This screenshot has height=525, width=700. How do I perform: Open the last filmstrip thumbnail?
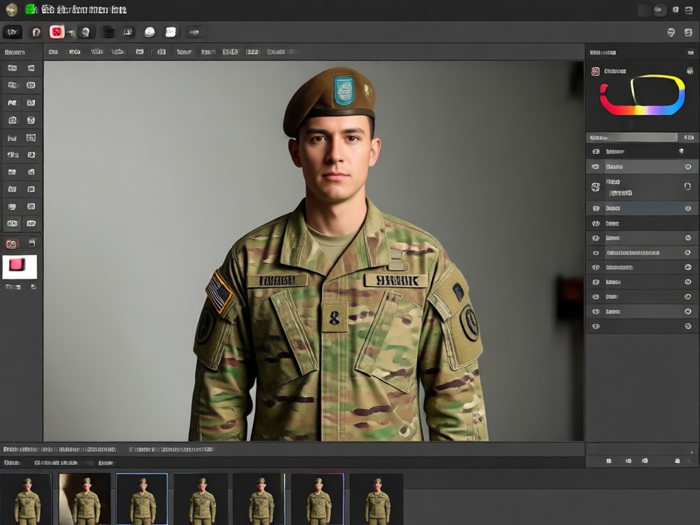(377, 499)
